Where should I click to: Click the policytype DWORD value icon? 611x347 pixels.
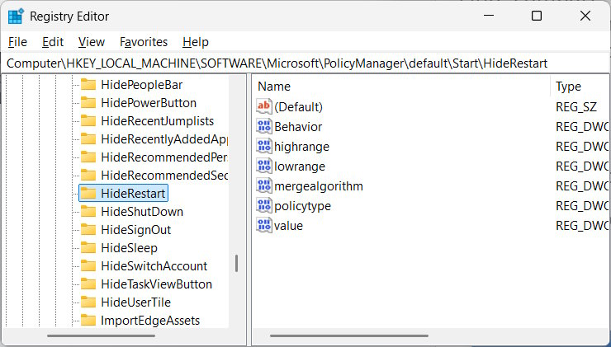point(264,205)
